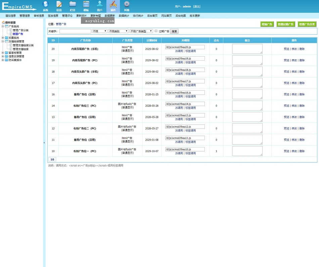
Task: Open the 后台首页 menu item
Action: click(152, 16)
